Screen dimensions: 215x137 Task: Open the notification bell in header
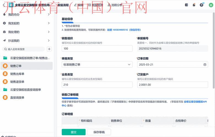coord(194,5)
